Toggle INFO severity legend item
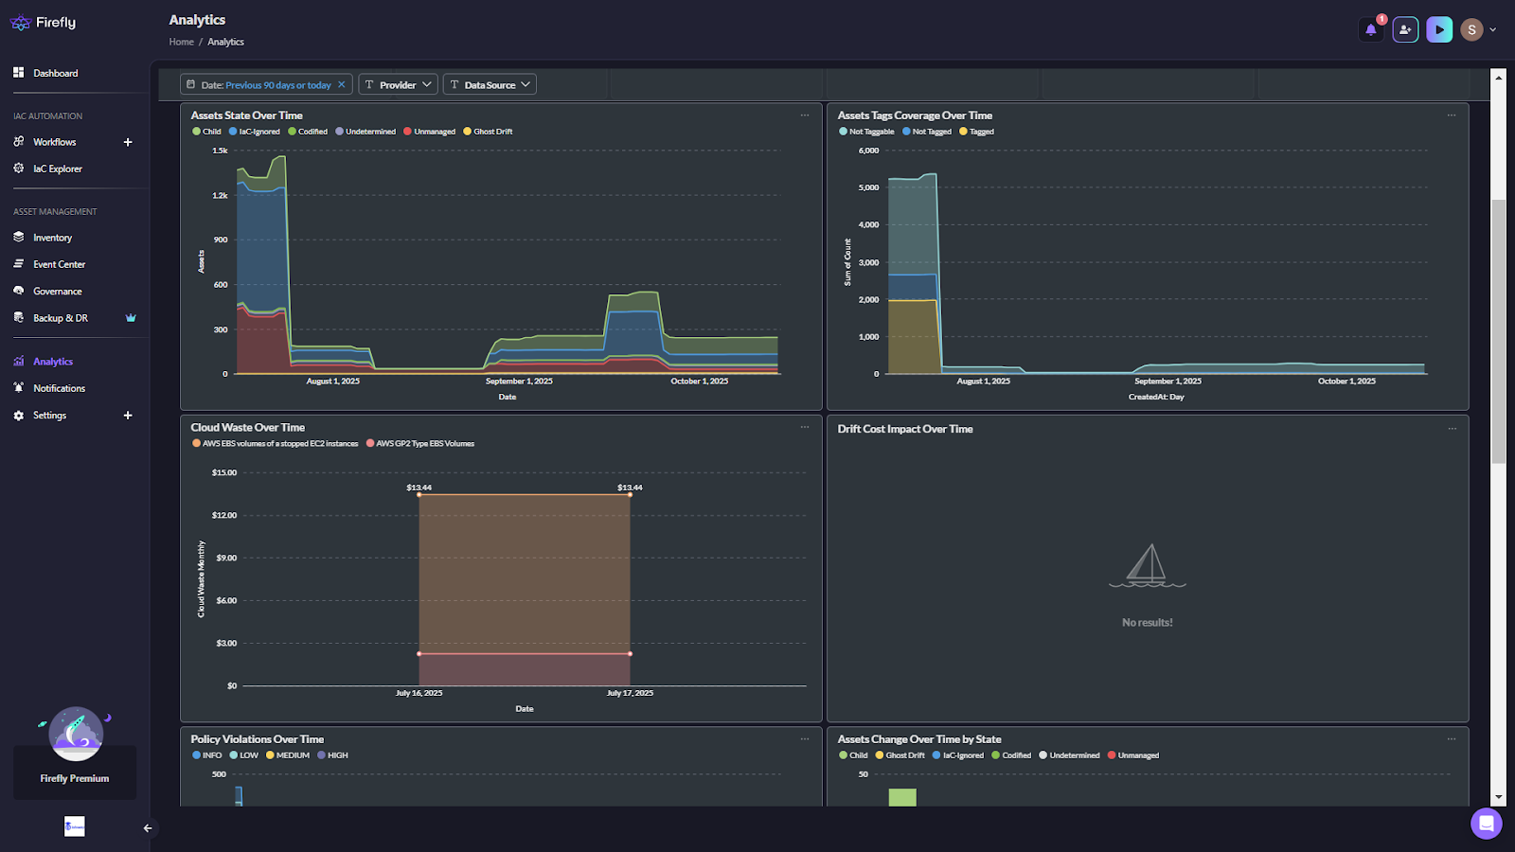This screenshot has height=852, width=1515. (x=207, y=755)
